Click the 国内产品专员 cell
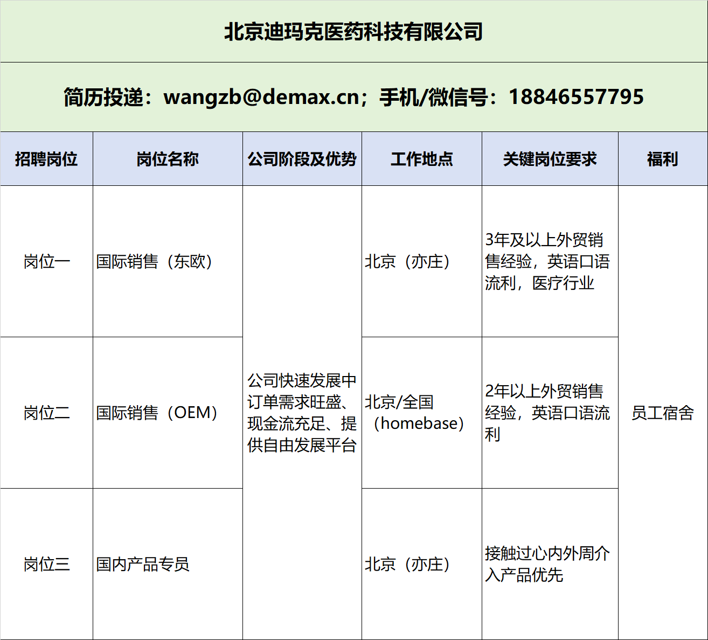 tap(168, 564)
